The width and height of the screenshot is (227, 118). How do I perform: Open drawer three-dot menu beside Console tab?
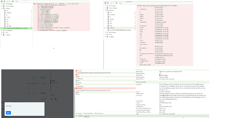point(77,116)
